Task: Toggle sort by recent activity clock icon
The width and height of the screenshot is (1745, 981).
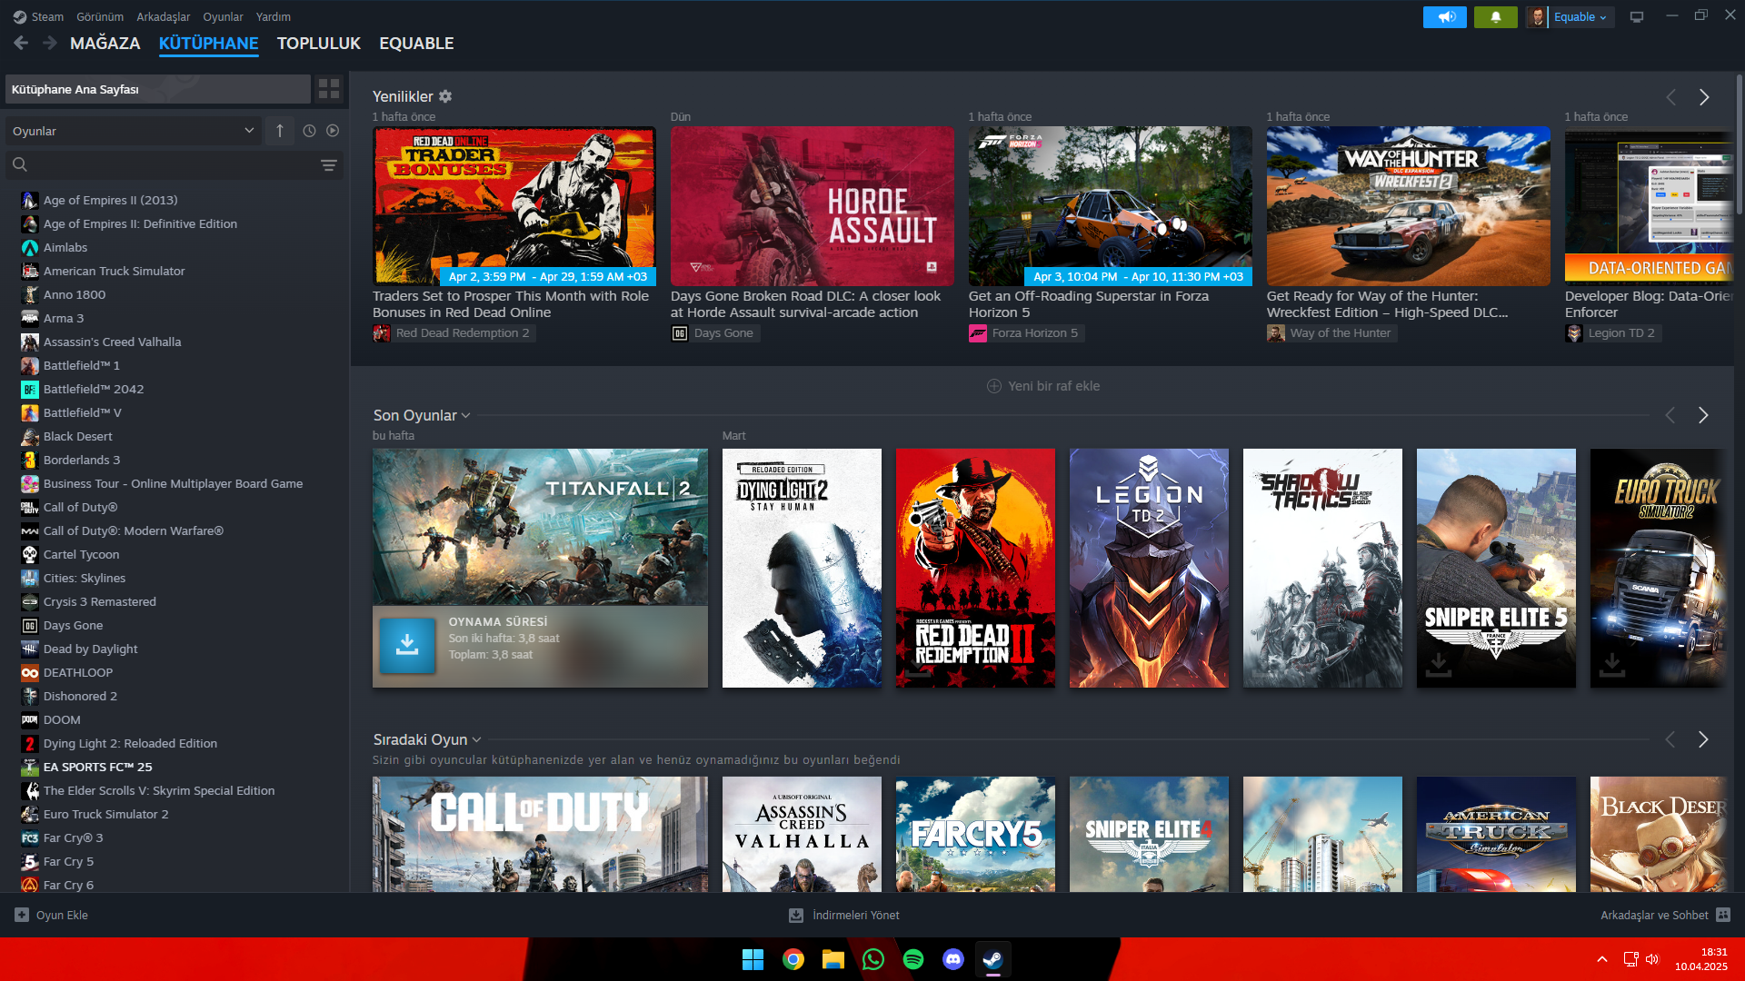Action: point(309,131)
